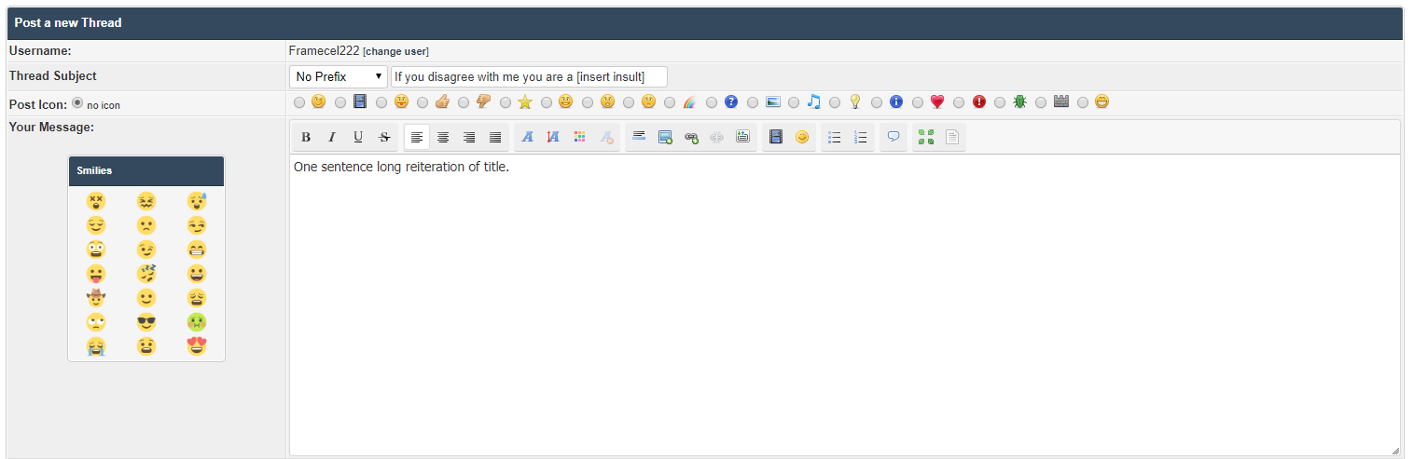The image size is (1413, 459).
Task: Click the unlink icon
Action: point(717,137)
